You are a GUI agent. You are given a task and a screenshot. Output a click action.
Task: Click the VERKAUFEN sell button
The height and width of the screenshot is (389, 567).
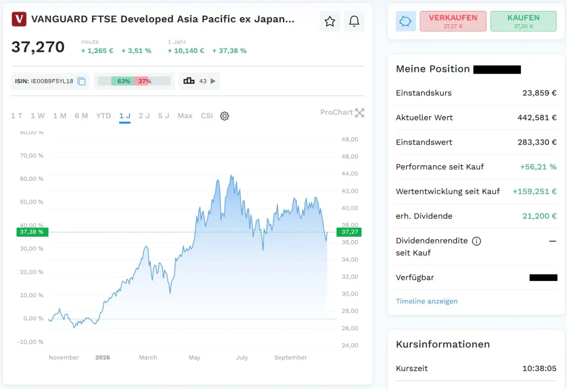453,22
